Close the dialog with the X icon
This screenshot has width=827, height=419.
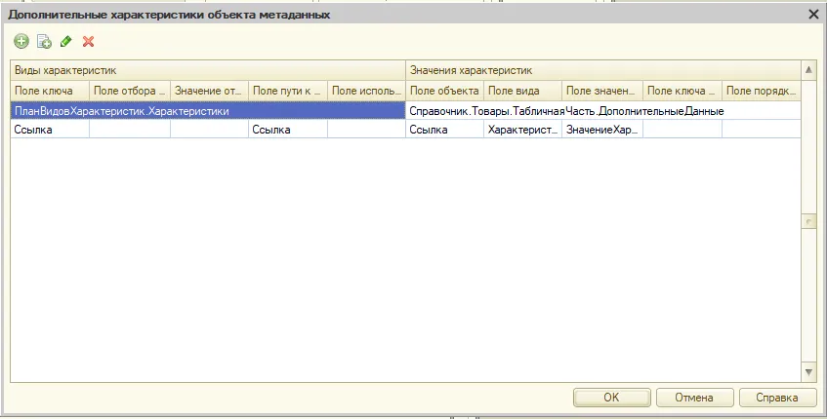[x=812, y=14]
